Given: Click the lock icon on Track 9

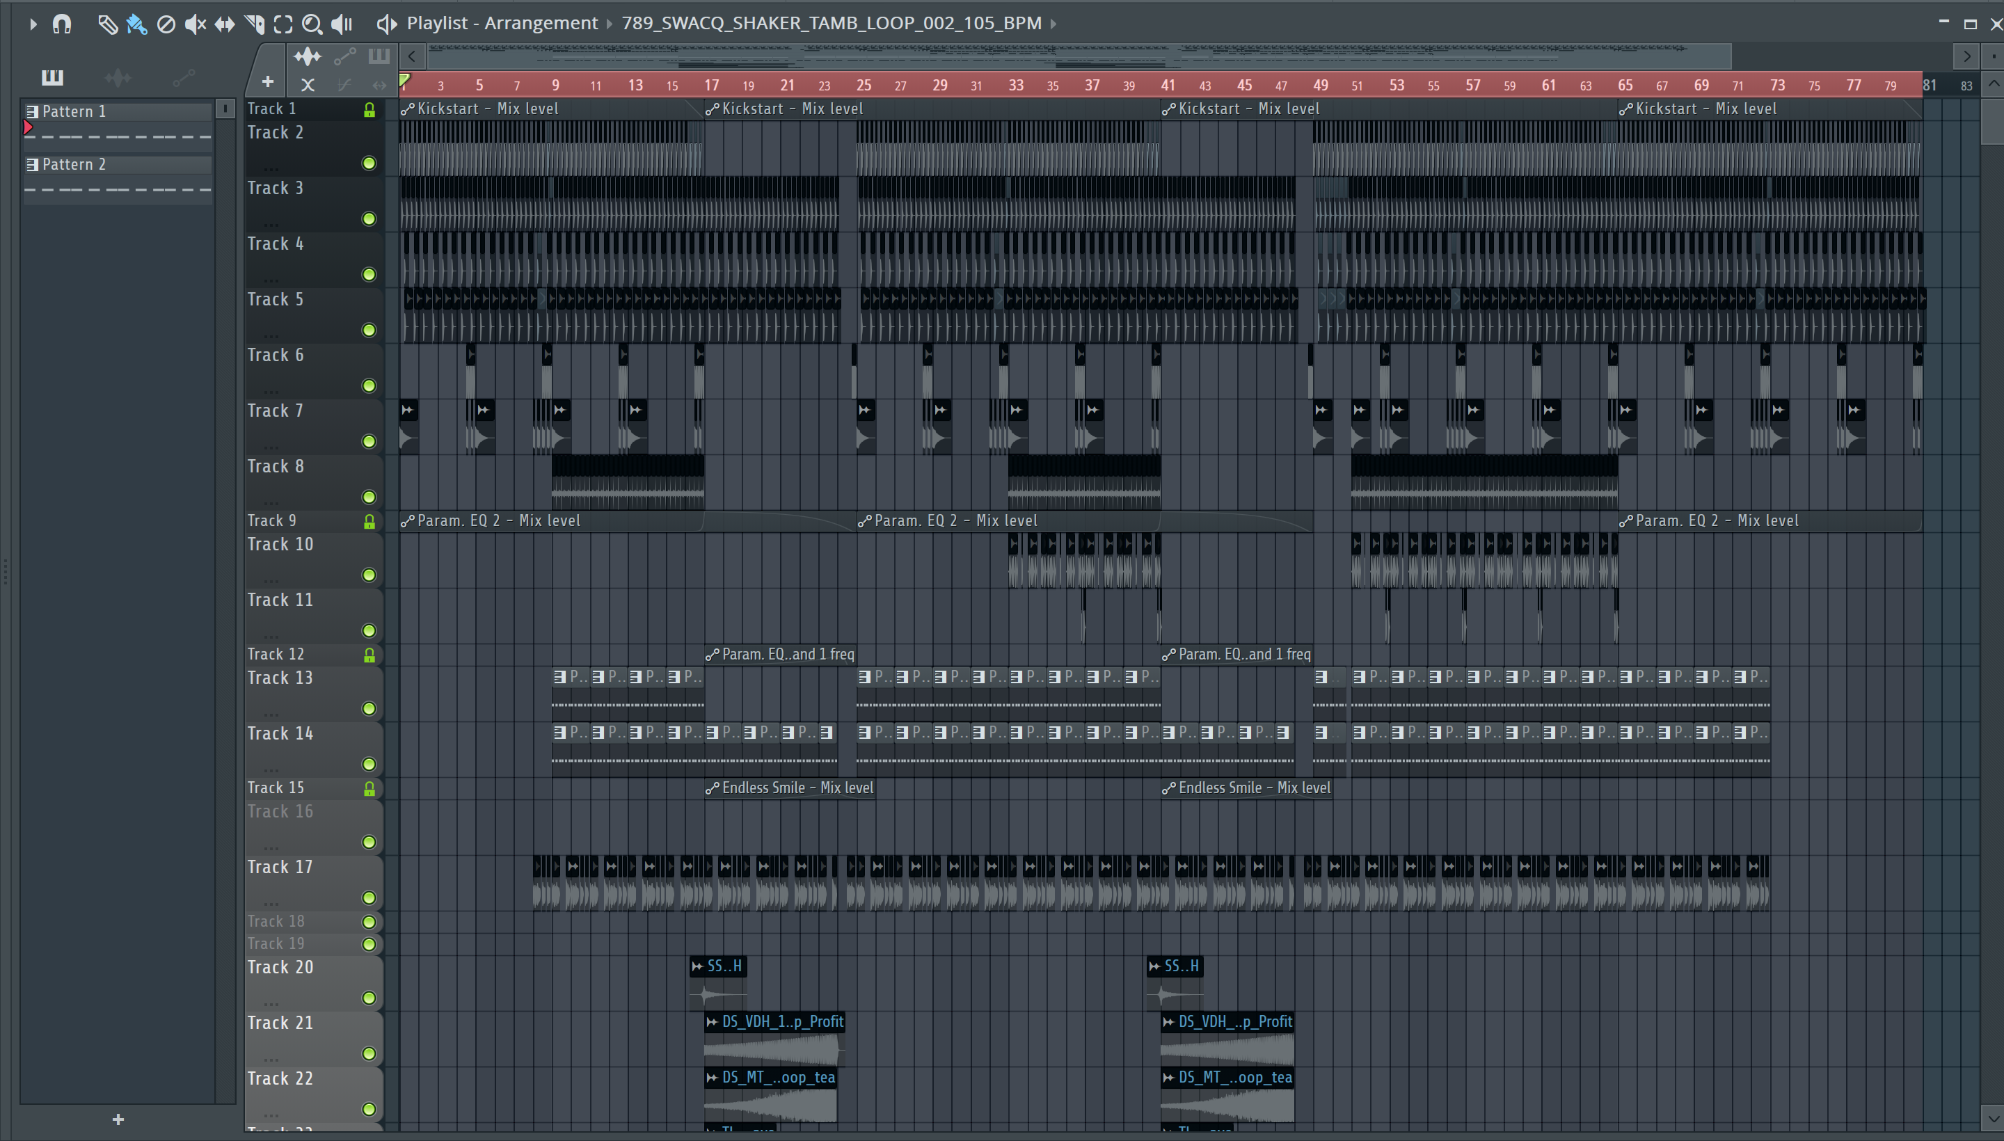Looking at the screenshot, I should 369,521.
